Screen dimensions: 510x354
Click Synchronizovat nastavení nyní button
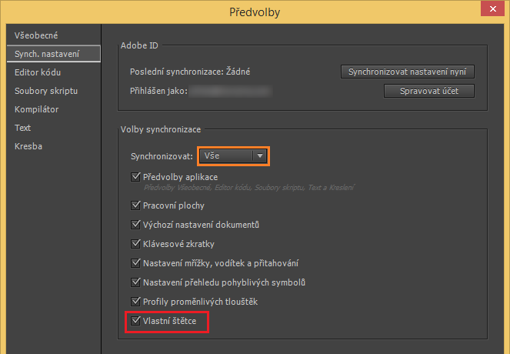(x=407, y=72)
